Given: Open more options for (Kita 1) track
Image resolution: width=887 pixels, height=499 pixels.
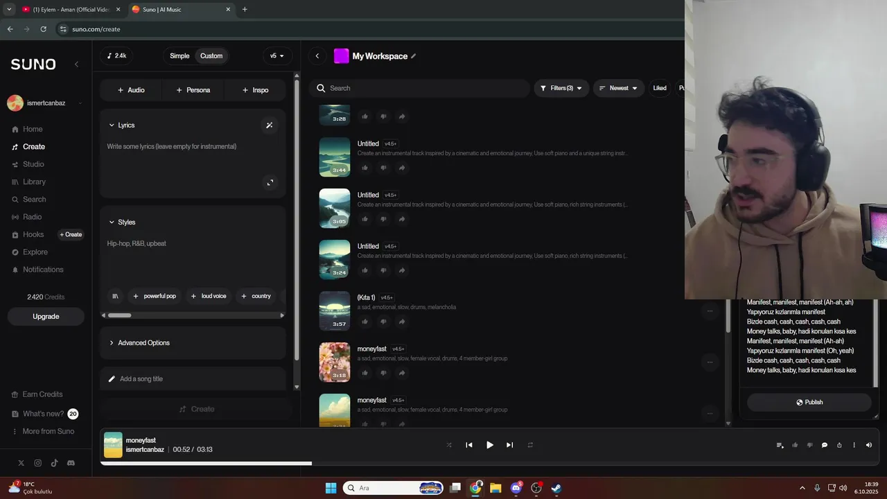Looking at the screenshot, I should [710, 311].
